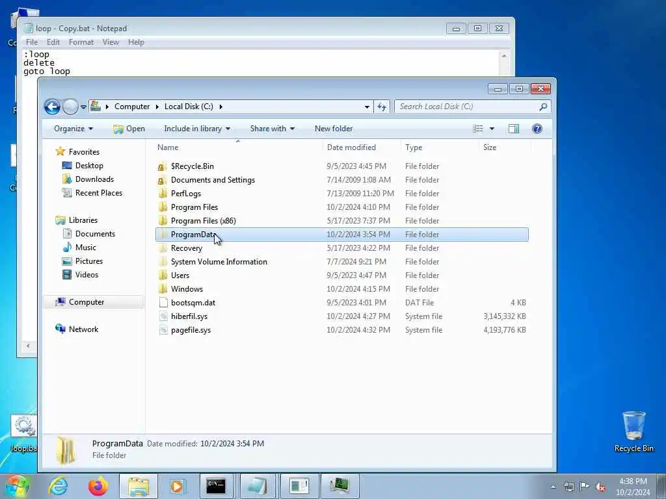Go back using Explorer's Back arrow
The image size is (666, 499).
[x=52, y=107]
